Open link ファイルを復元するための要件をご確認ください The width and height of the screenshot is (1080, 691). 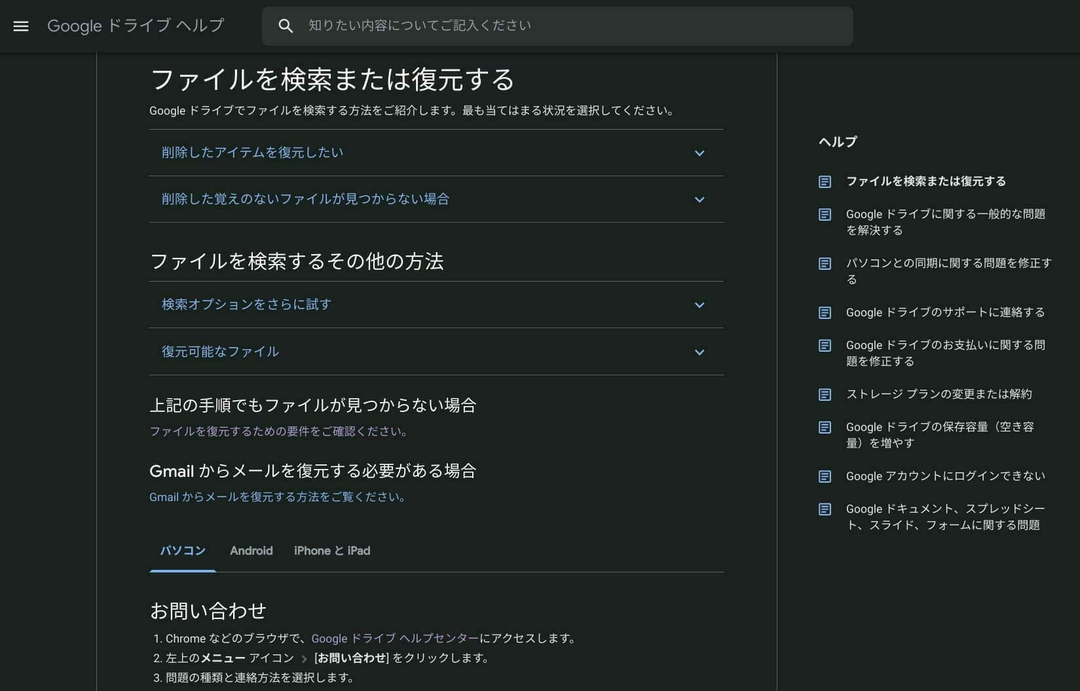[280, 432]
